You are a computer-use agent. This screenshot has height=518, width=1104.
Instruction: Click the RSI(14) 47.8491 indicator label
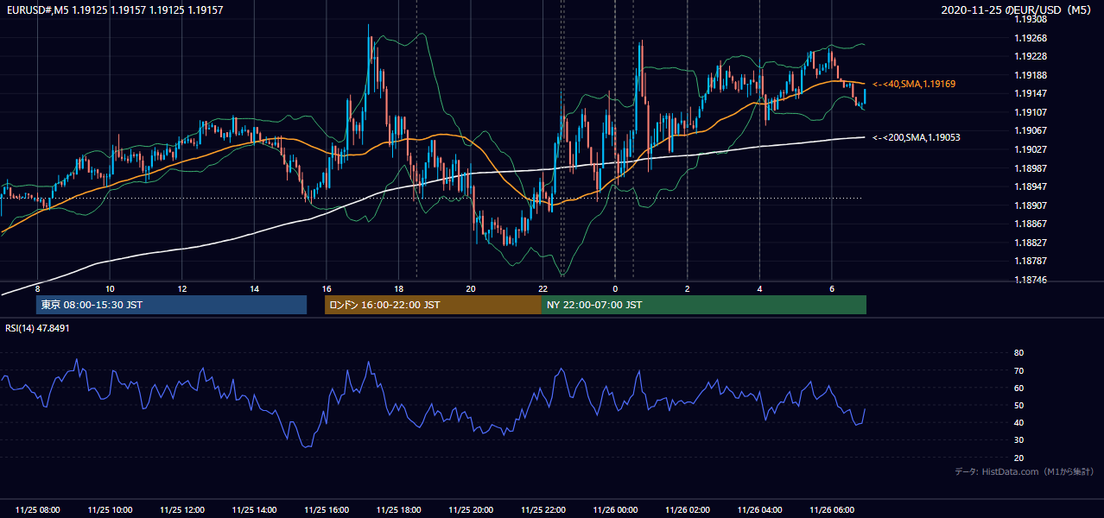37,328
